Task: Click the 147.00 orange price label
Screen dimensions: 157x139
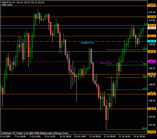Action: [x=152, y=132]
